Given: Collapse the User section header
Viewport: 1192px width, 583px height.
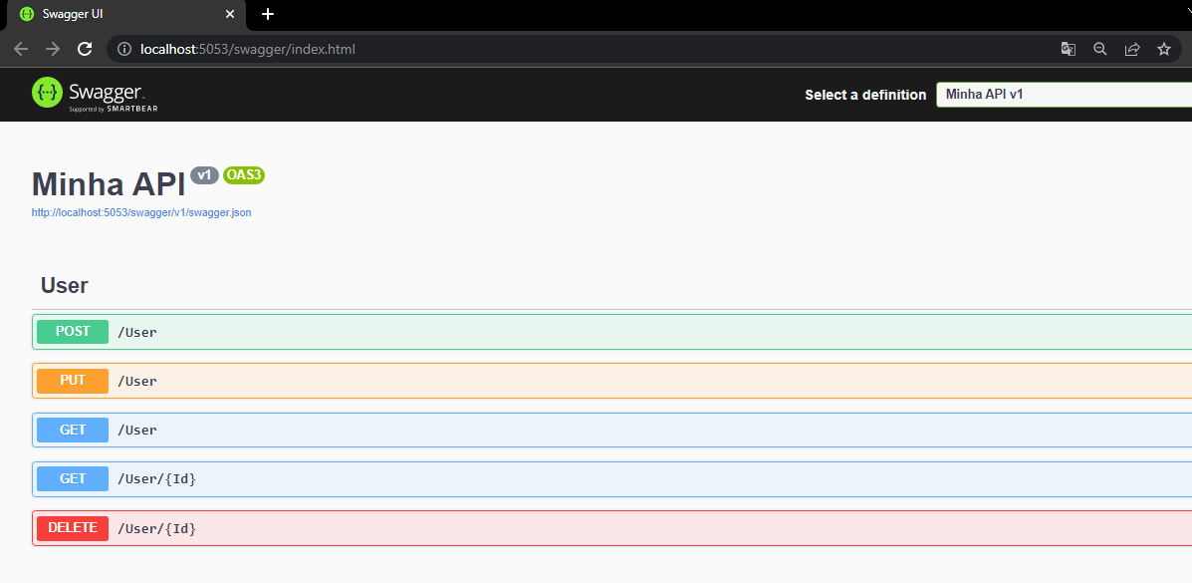Looking at the screenshot, I should pos(612,285).
